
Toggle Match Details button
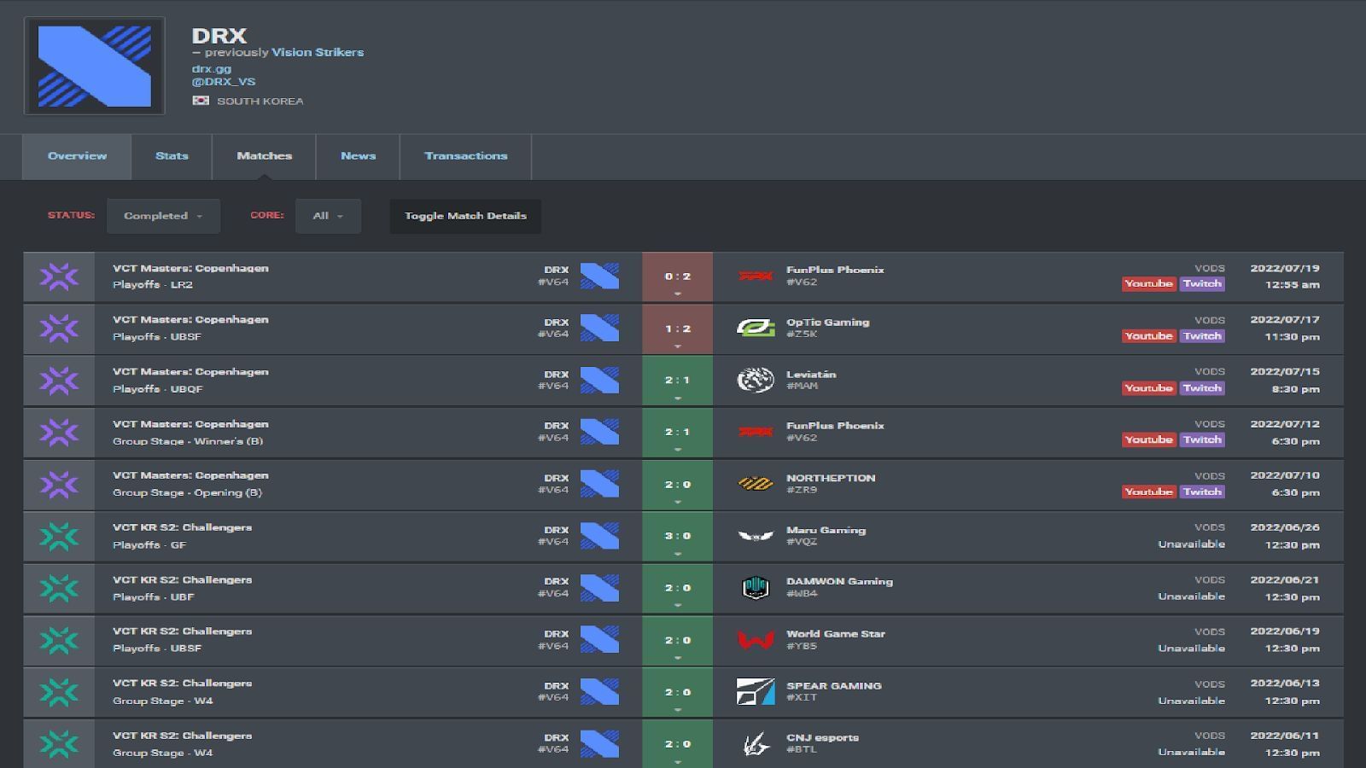(465, 216)
